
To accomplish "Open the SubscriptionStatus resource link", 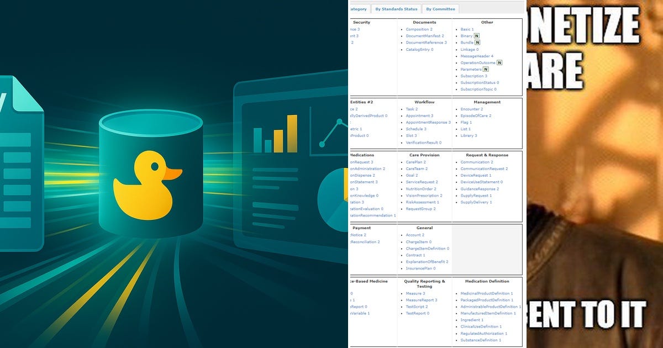I will point(478,83).
